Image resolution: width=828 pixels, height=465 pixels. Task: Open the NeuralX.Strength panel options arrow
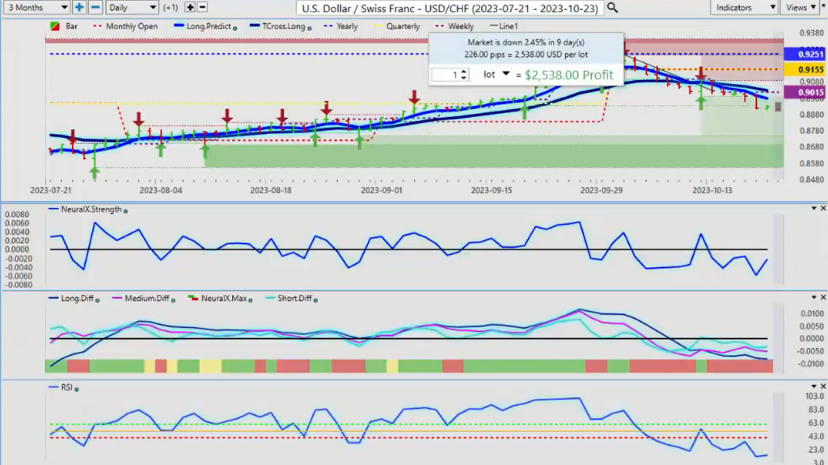[x=813, y=209]
